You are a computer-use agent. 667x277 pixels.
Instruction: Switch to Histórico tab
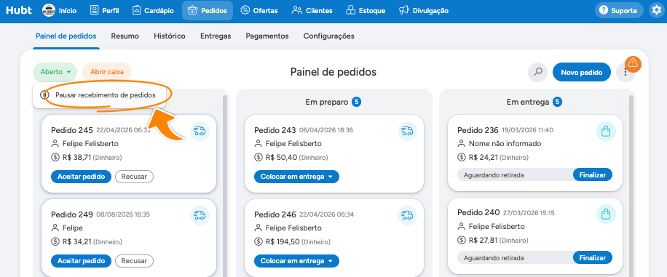pyautogui.click(x=170, y=36)
